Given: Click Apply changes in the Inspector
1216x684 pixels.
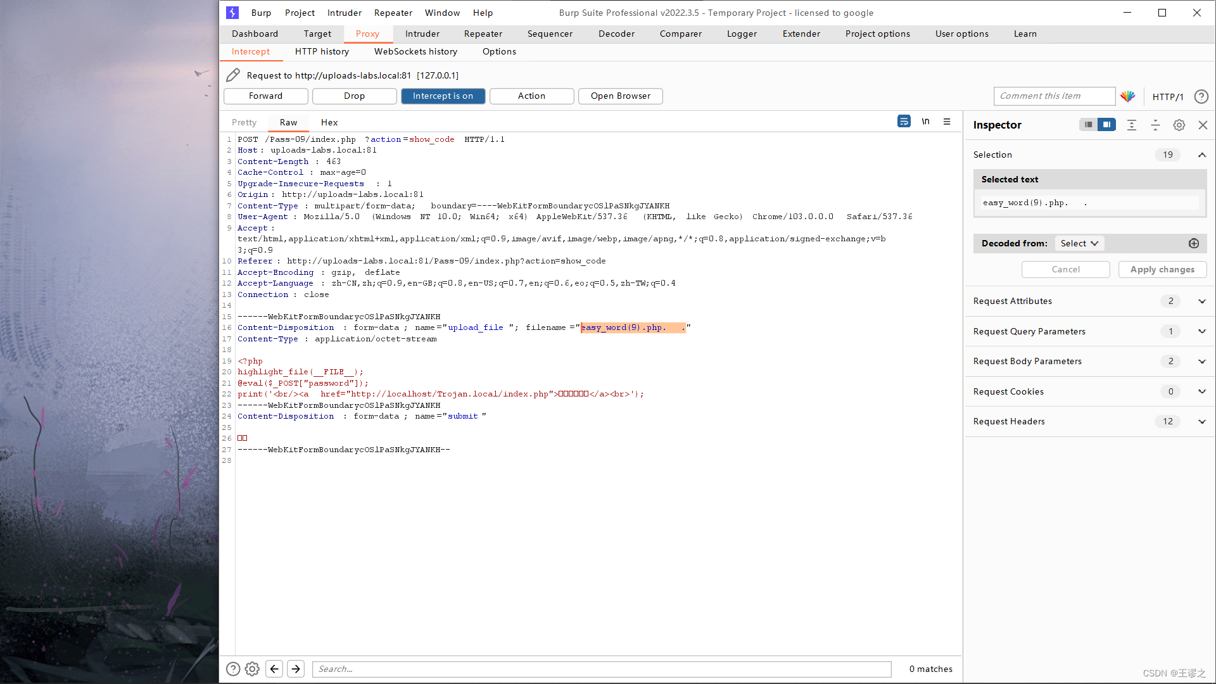Looking at the screenshot, I should click(1162, 269).
